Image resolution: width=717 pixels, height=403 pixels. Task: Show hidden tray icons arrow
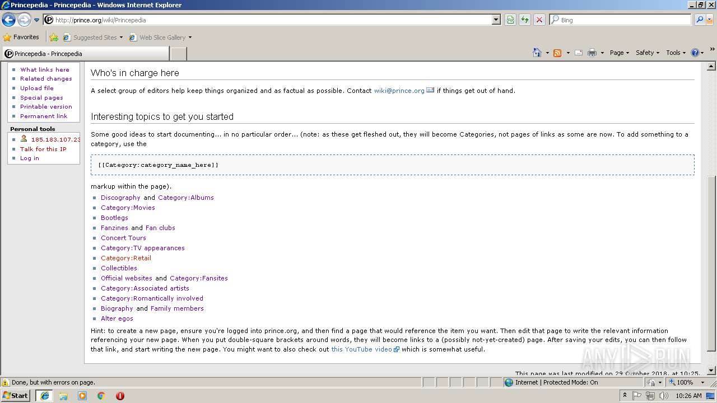[x=625, y=396]
